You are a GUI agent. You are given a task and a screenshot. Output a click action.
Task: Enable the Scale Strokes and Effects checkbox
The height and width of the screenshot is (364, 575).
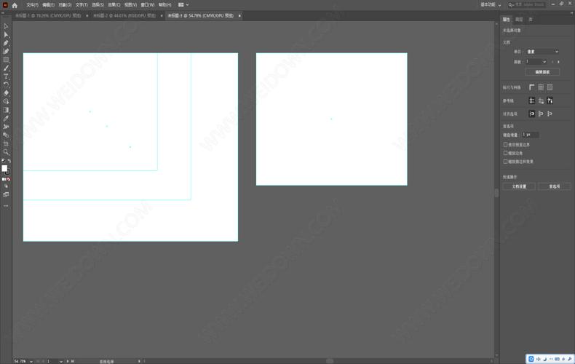[505, 162]
